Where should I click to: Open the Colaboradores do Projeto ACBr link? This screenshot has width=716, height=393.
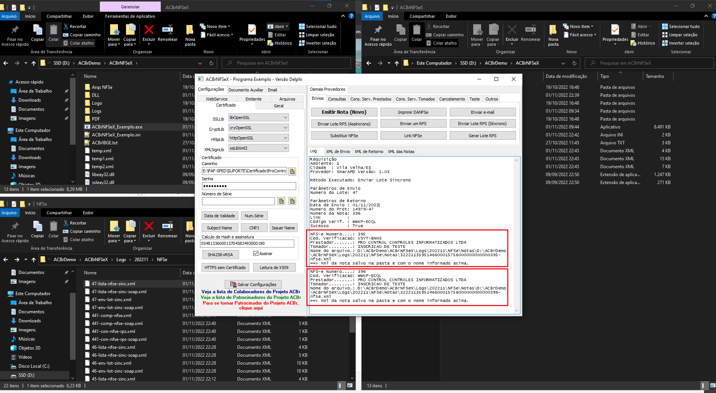tap(251, 292)
